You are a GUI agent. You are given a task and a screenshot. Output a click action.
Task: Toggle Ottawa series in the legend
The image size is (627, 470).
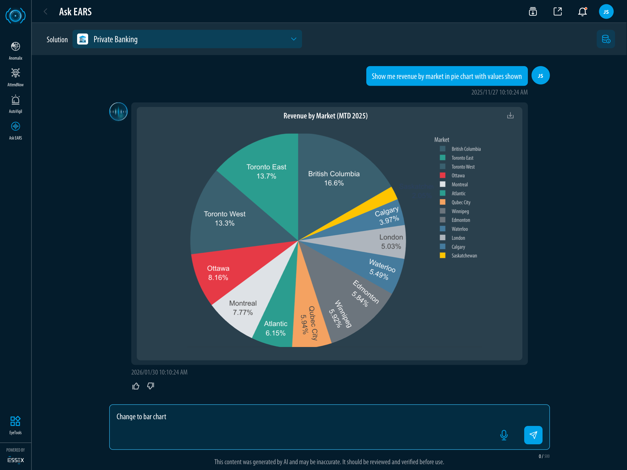458,176
